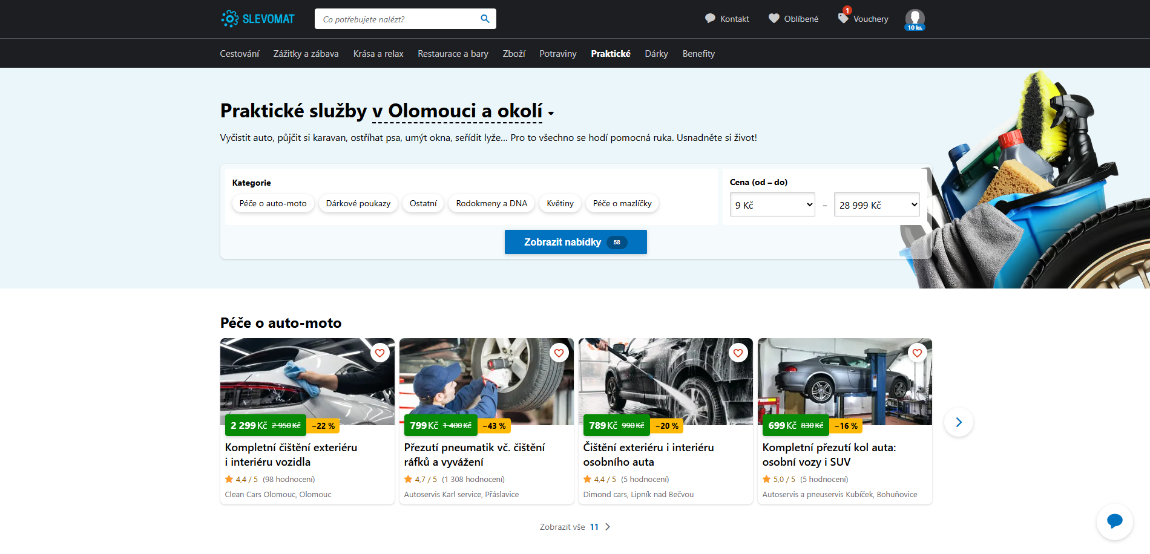This screenshot has width=1150, height=554.
Task: Click Zobrazit nabídky button
Action: [576, 242]
